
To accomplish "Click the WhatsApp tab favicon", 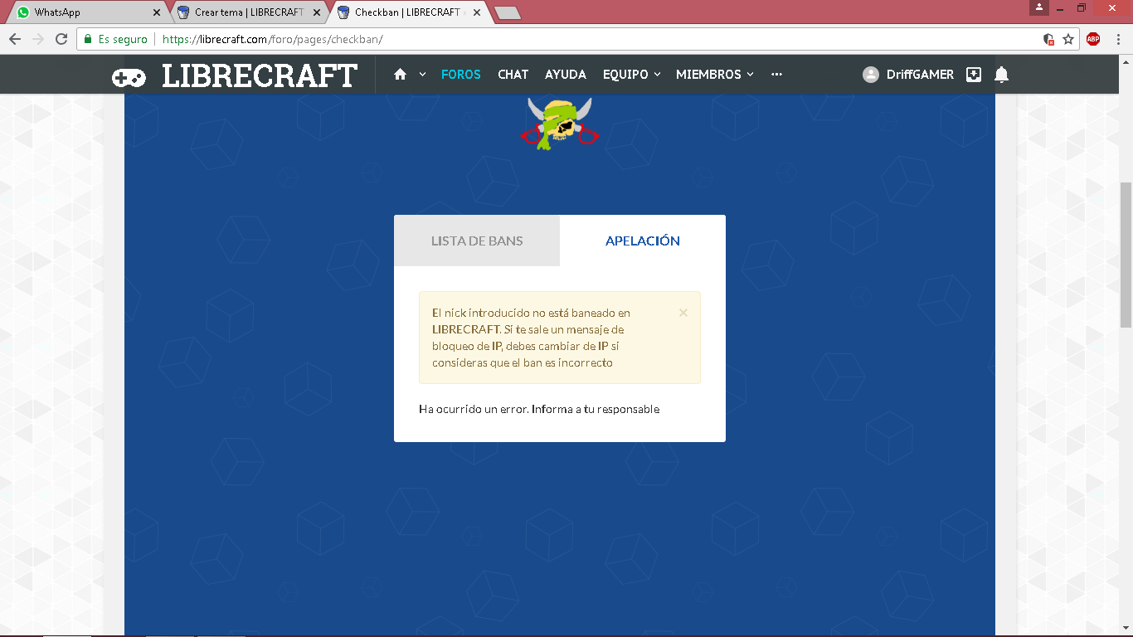I will (23, 12).
